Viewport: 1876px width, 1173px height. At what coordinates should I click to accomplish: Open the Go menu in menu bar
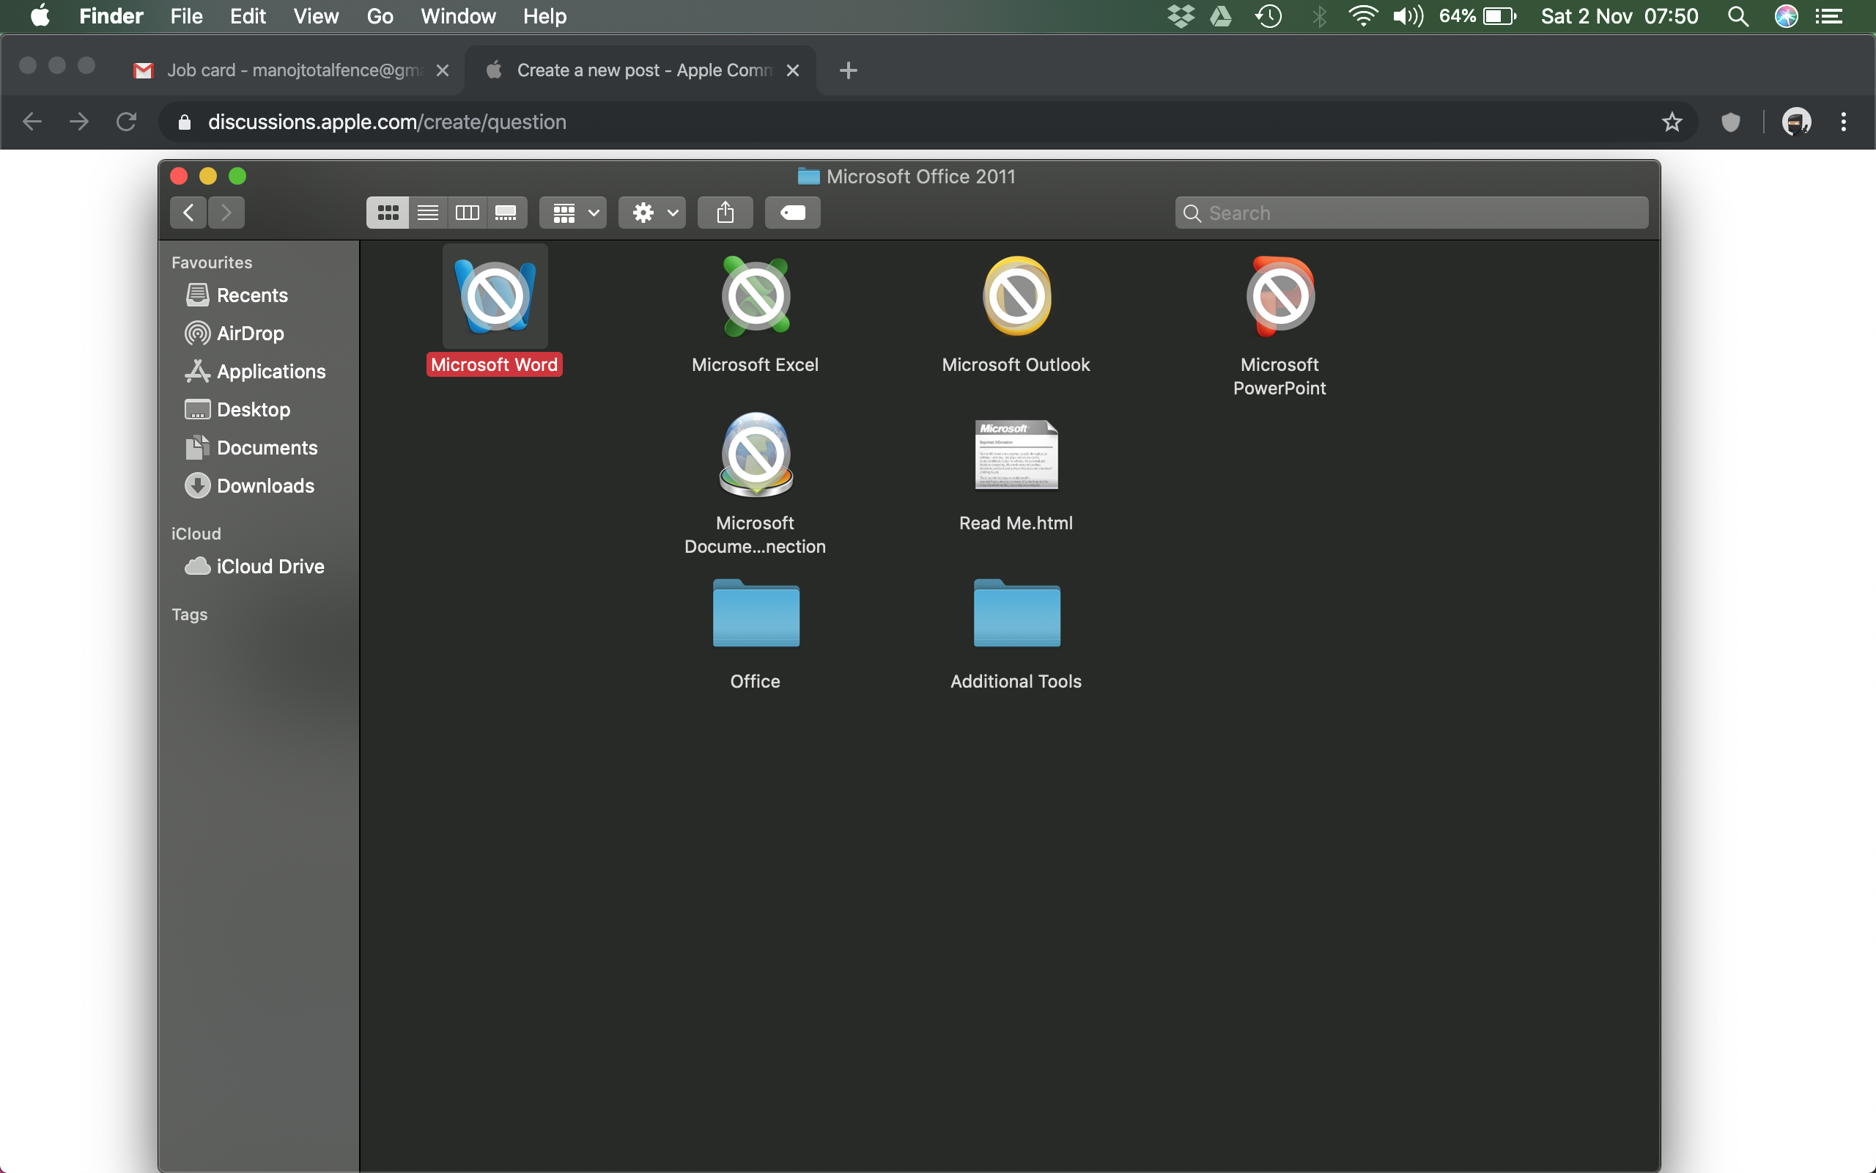(379, 15)
